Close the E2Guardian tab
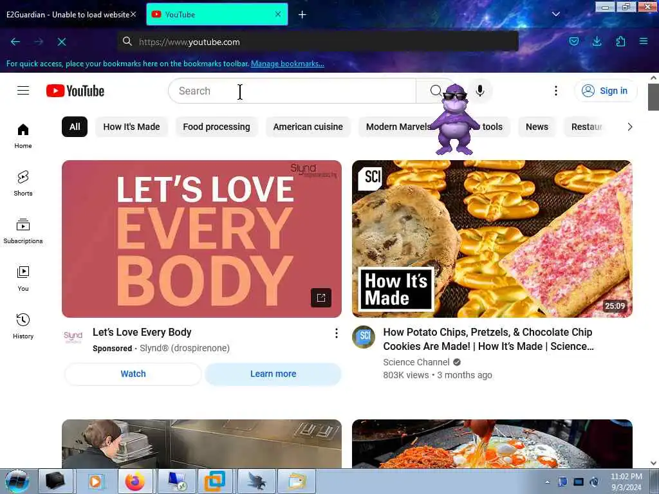The height and width of the screenshot is (494, 659). tap(133, 14)
